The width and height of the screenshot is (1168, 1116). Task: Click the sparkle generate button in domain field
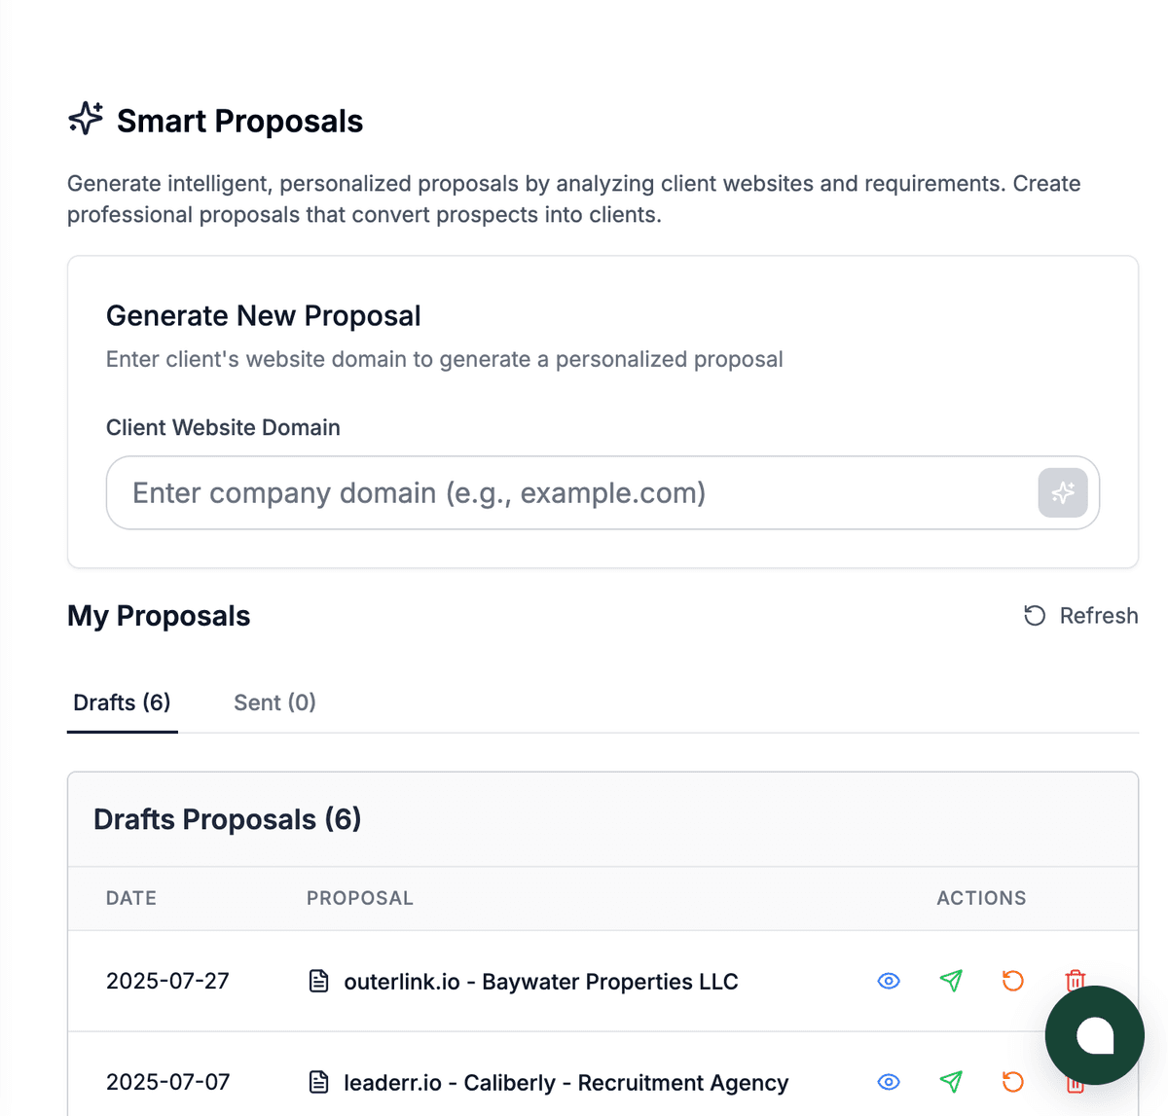(x=1063, y=492)
